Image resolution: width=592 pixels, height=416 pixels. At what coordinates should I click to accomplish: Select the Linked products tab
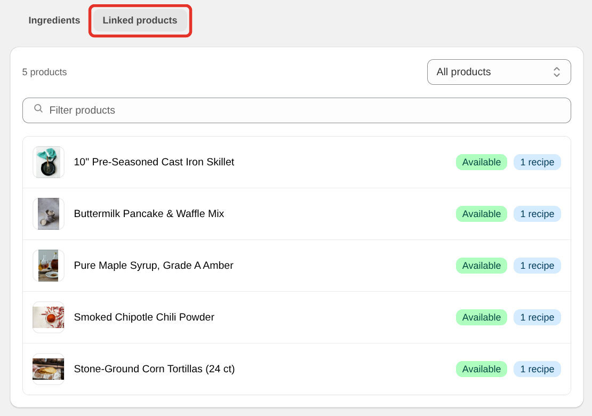[140, 20]
